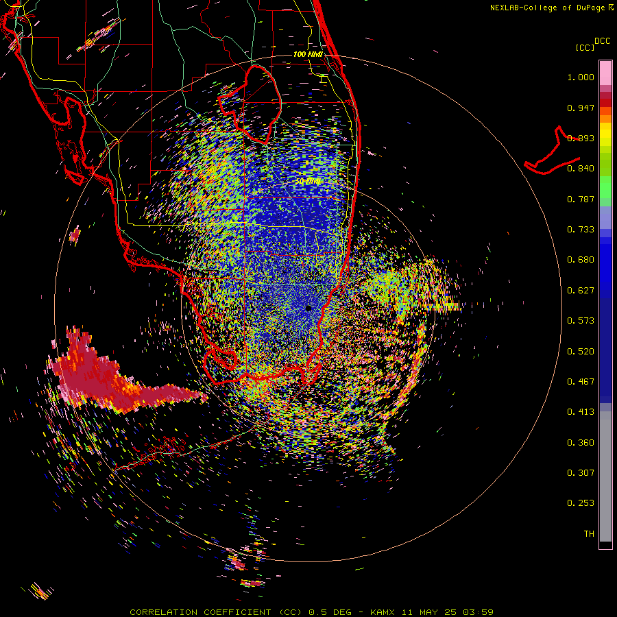The width and height of the screenshot is (617, 617).
Task: Select the 0.680 legend value
Action: pos(581,260)
